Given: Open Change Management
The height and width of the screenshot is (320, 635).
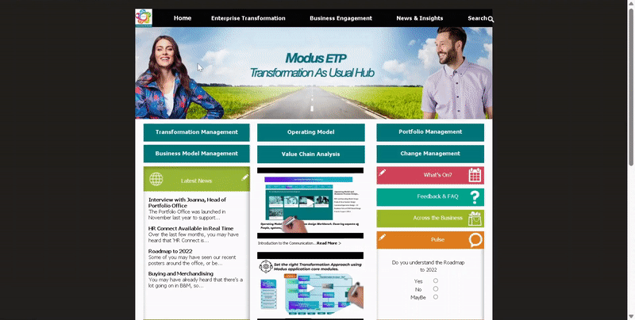Looking at the screenshot, I should pos(430,154).
